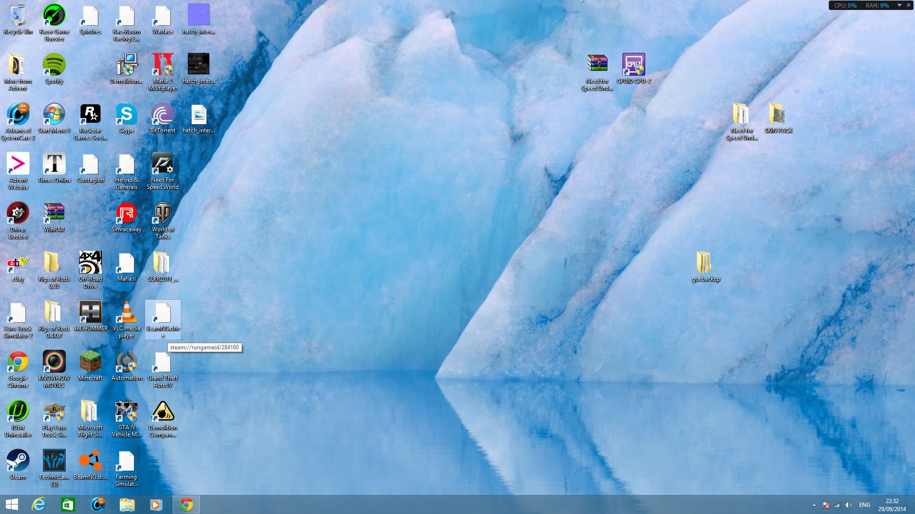Select the Google Chrome desktop shortcut

point(18,370)
